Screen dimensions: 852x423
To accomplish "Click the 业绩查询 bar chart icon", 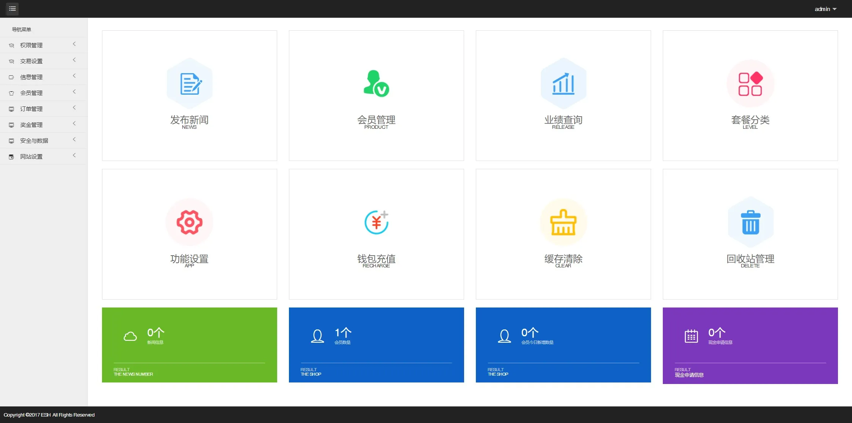I will pyautogui.click(x=563, y=84).
